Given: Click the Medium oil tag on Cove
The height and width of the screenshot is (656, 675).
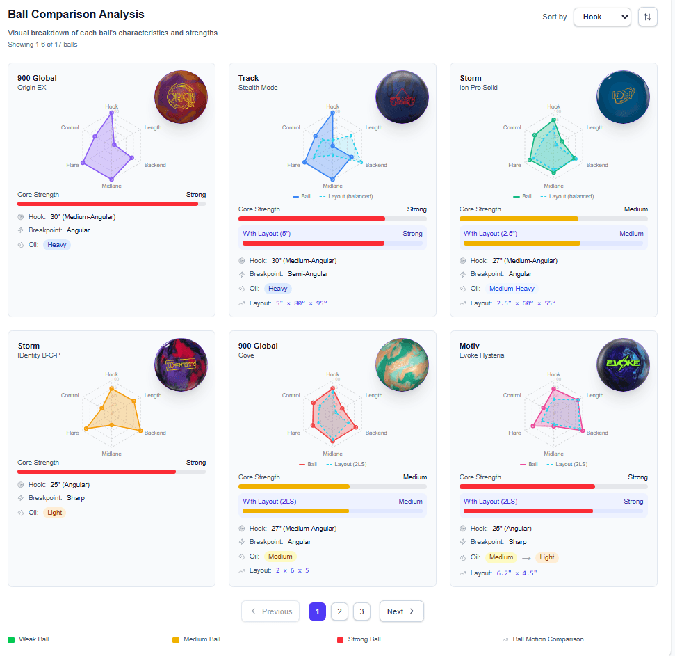Looking at the screenshot, I should click(280, 557).
